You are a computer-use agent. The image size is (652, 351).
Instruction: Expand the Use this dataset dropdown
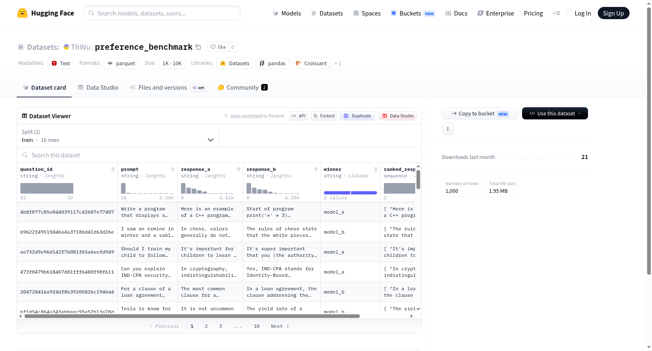click(555, 113)
